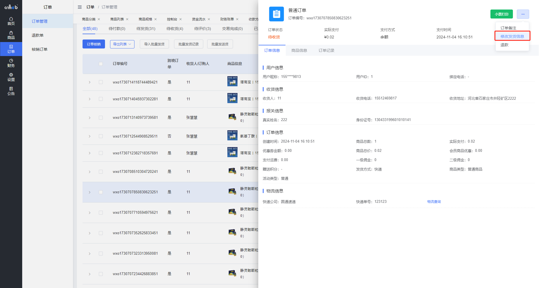The image size is (539, 288).
Task: Check order wxo1730708510304720241 checkbox
Action: pyautogui.click(x=101, y=172)
